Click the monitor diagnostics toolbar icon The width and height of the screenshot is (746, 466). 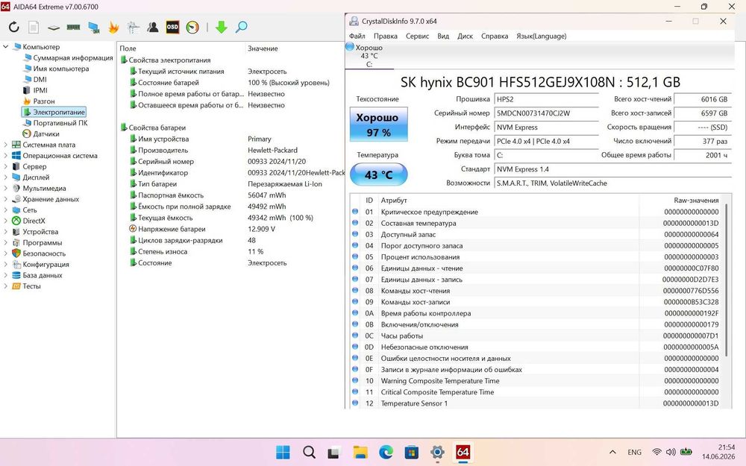pos(134,27)
